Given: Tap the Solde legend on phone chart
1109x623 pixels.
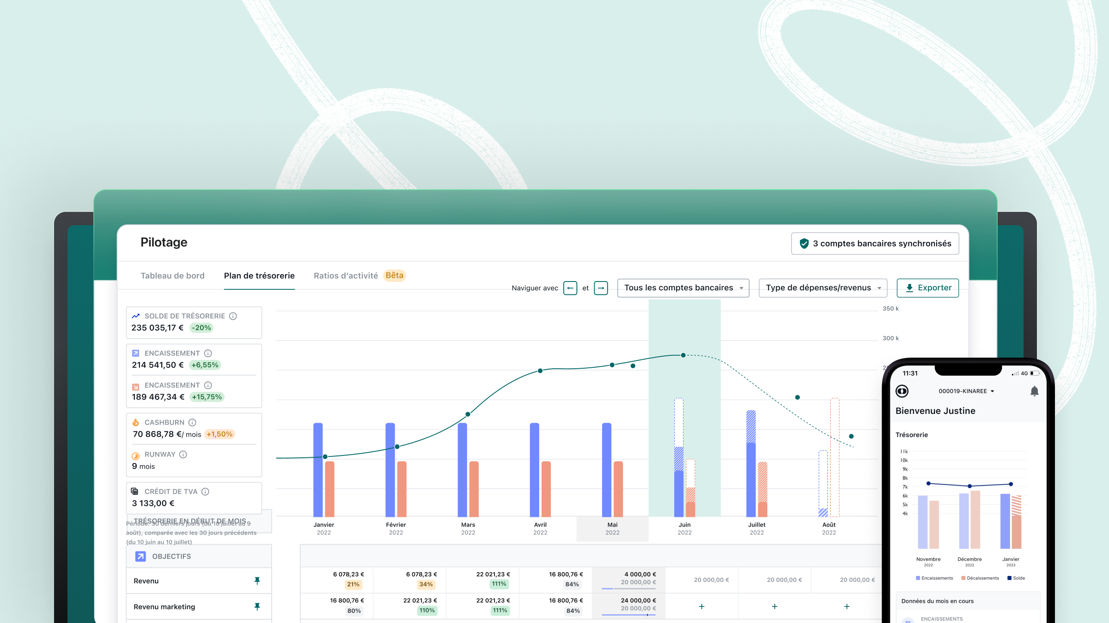Looking at the screenshot, I should tap(1016, 578).
